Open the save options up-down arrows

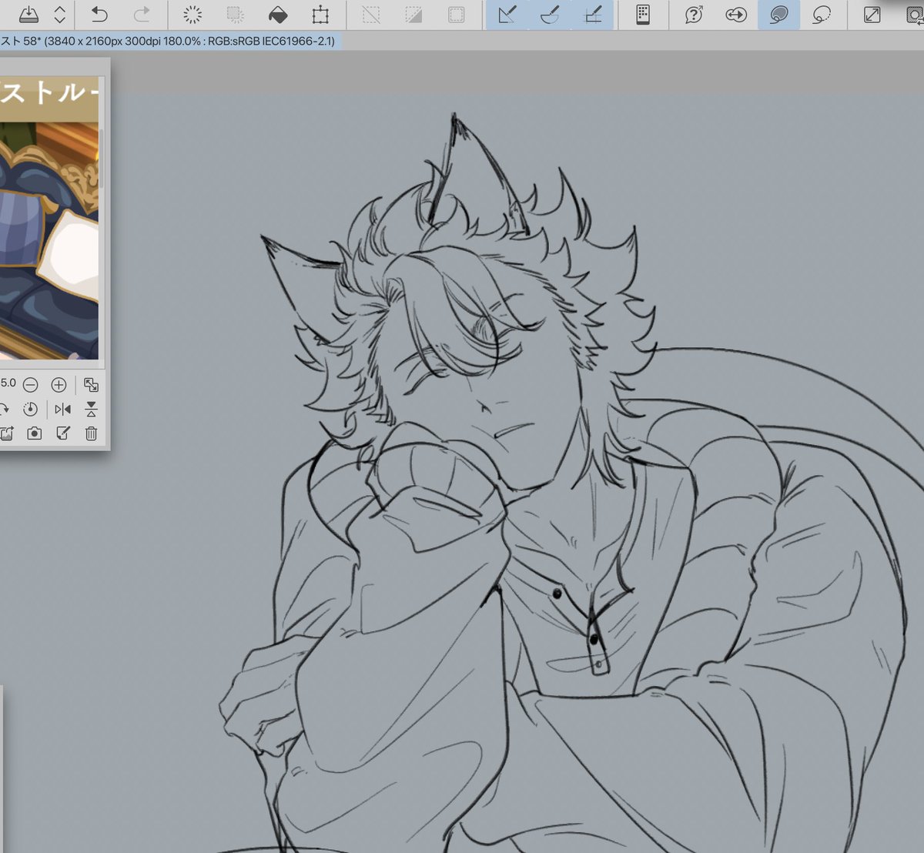tap(59, 14)
